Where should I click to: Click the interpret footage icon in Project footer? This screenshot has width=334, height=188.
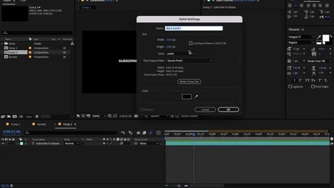pos(3,116)
